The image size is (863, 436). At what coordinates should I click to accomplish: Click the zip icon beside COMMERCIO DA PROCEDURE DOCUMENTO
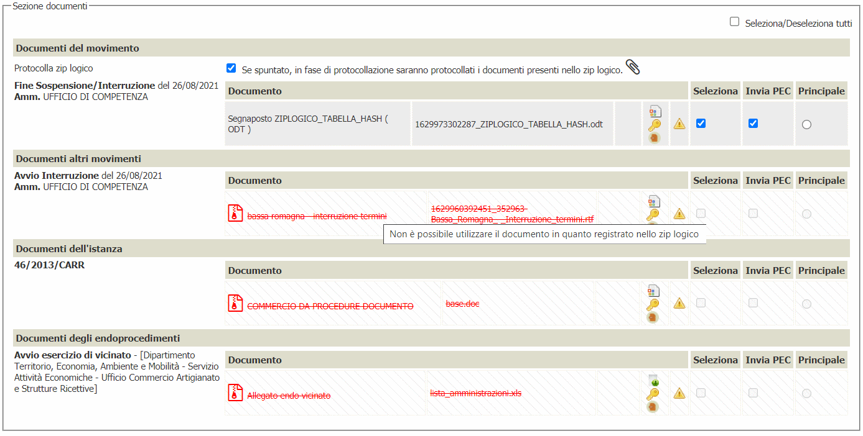235,303
